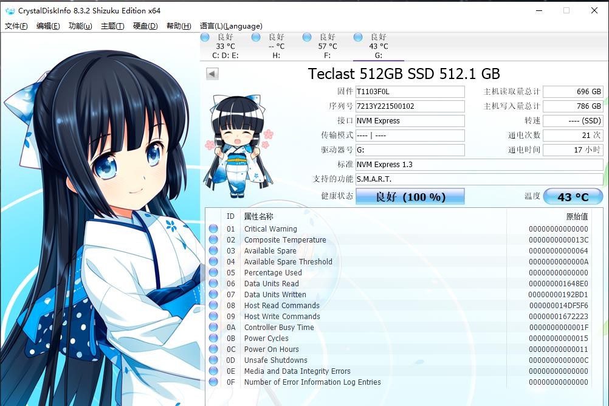609x406 pixels.
Task: Click the status icon for Percentage Used
Action: coord(213,272)
